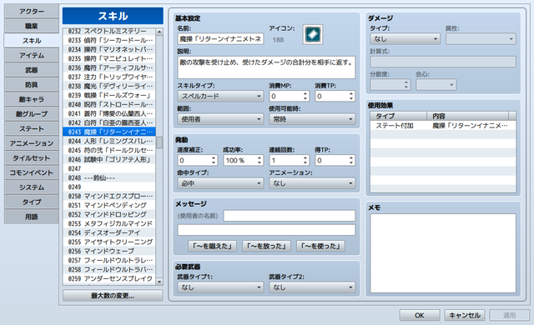Click the メモ text area

tap(443, 253)
